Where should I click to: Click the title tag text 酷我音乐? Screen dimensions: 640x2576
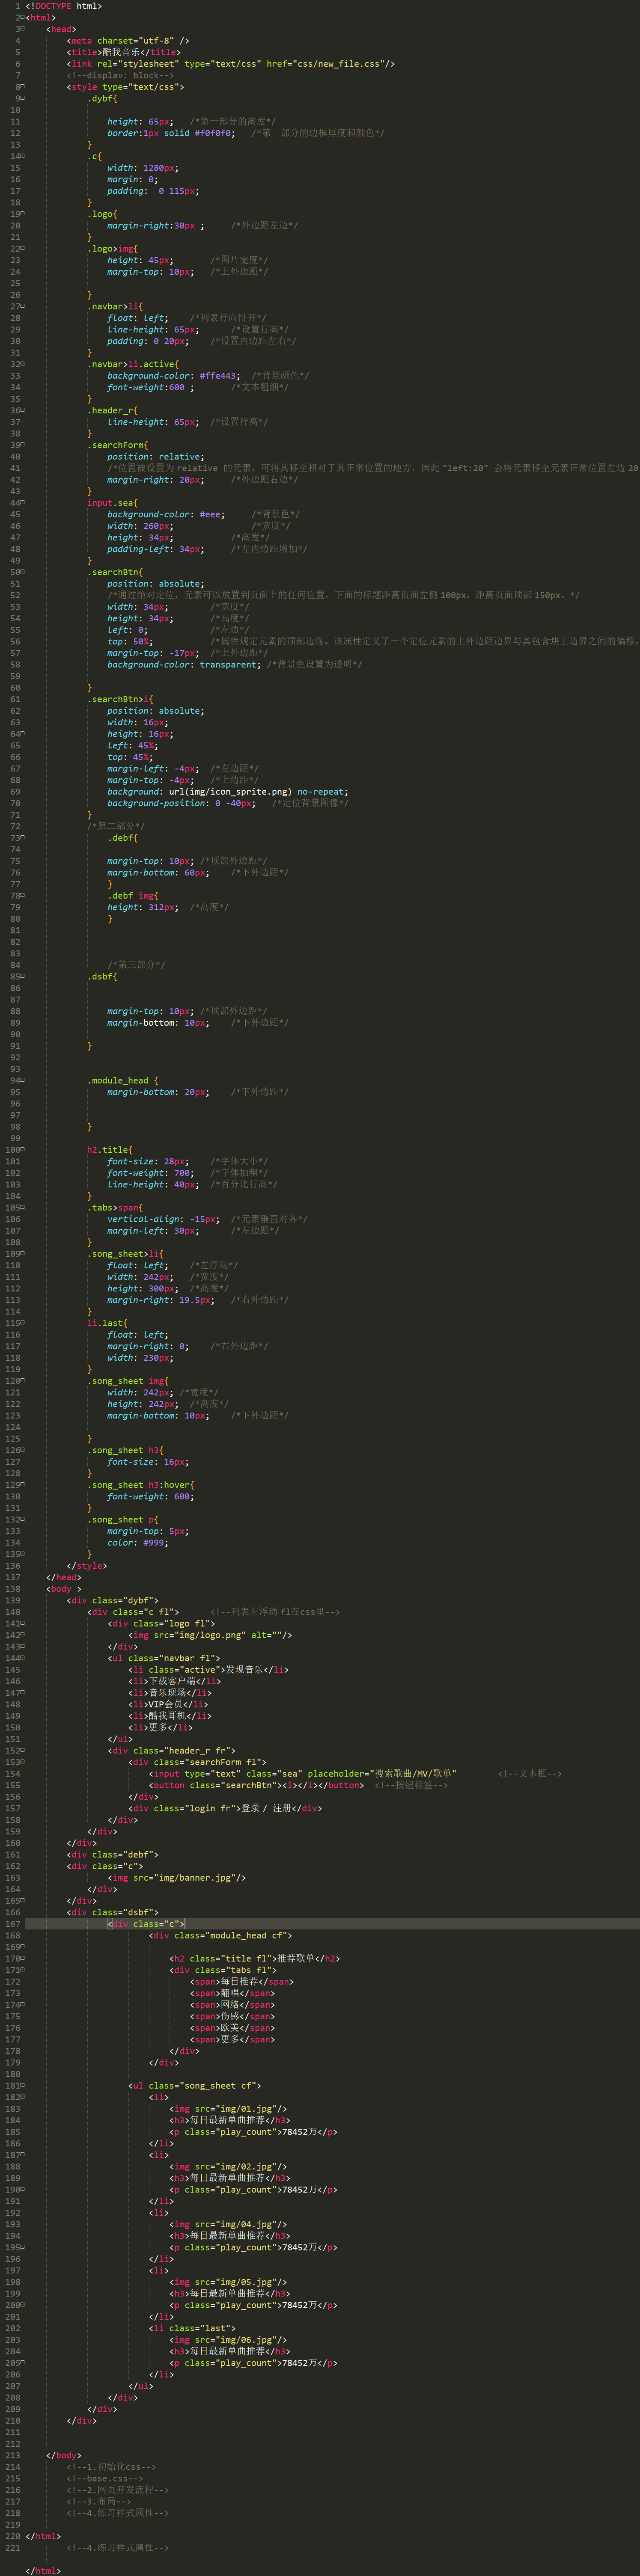point(122,52)
